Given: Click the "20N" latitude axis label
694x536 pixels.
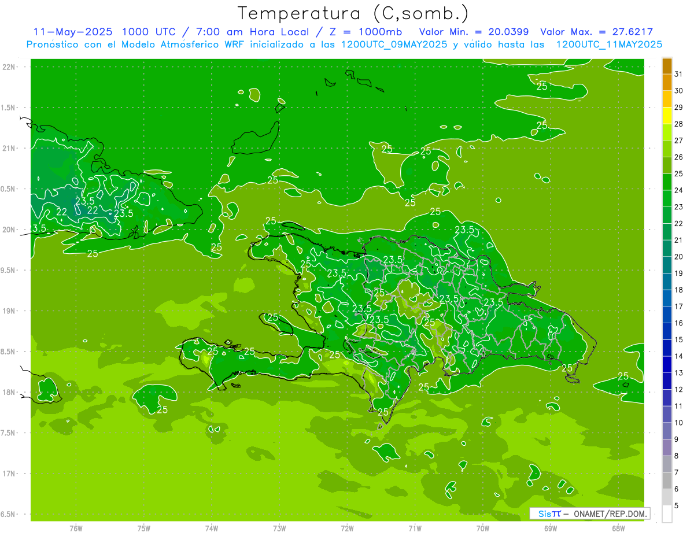Looking at the screenshot, I should (9, 230).
